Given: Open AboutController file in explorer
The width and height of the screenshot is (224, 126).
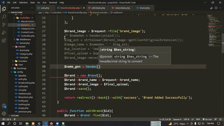Looking at the screenshot, I should [x=28, y=21].
